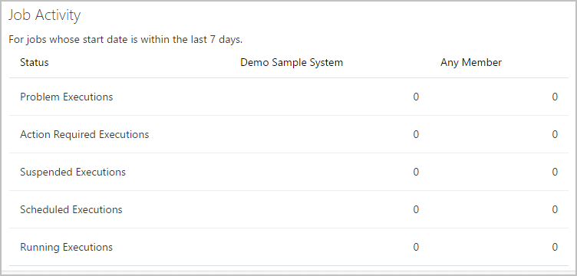This screenshot has width=577, height=276.
Task: Click the Demo Sample System column header
Action: pyautogui.click(x=292, y=62)
